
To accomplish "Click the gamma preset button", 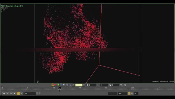I will (x=73, y=85).
